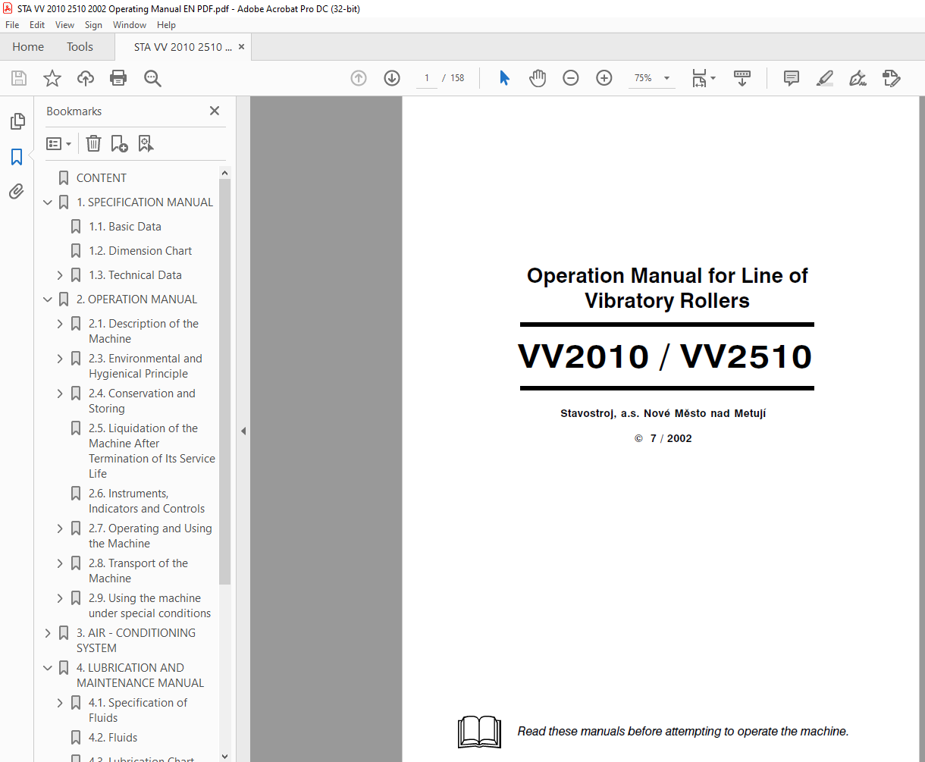The width and height of the screenshot is (925, 762).
Task: Click the upload to cloud icon
Action: (86, 78)
